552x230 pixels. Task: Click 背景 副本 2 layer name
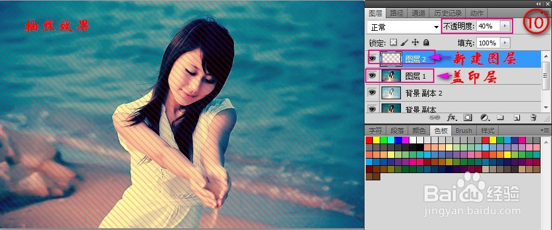click(x=423, y=93)
